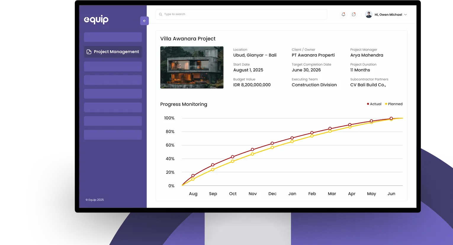Select the Construction Division team value
The width and height of the screenshot is (453, 245).
tap(314, 85)
